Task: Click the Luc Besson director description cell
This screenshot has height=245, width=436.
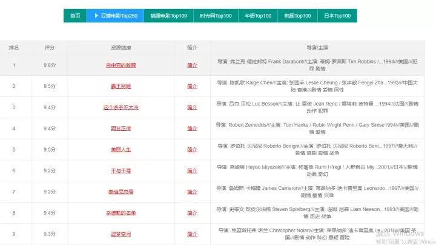Action: 317,107
